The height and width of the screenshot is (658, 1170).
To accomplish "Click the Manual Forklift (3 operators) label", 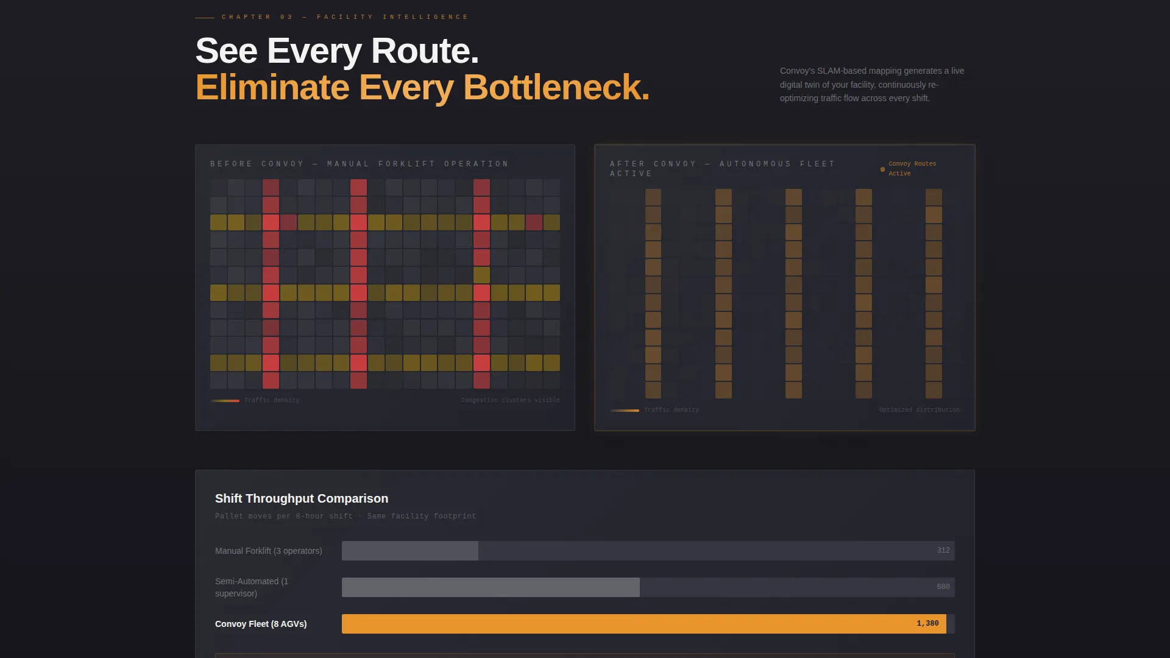I will click(x=269, y=551).
